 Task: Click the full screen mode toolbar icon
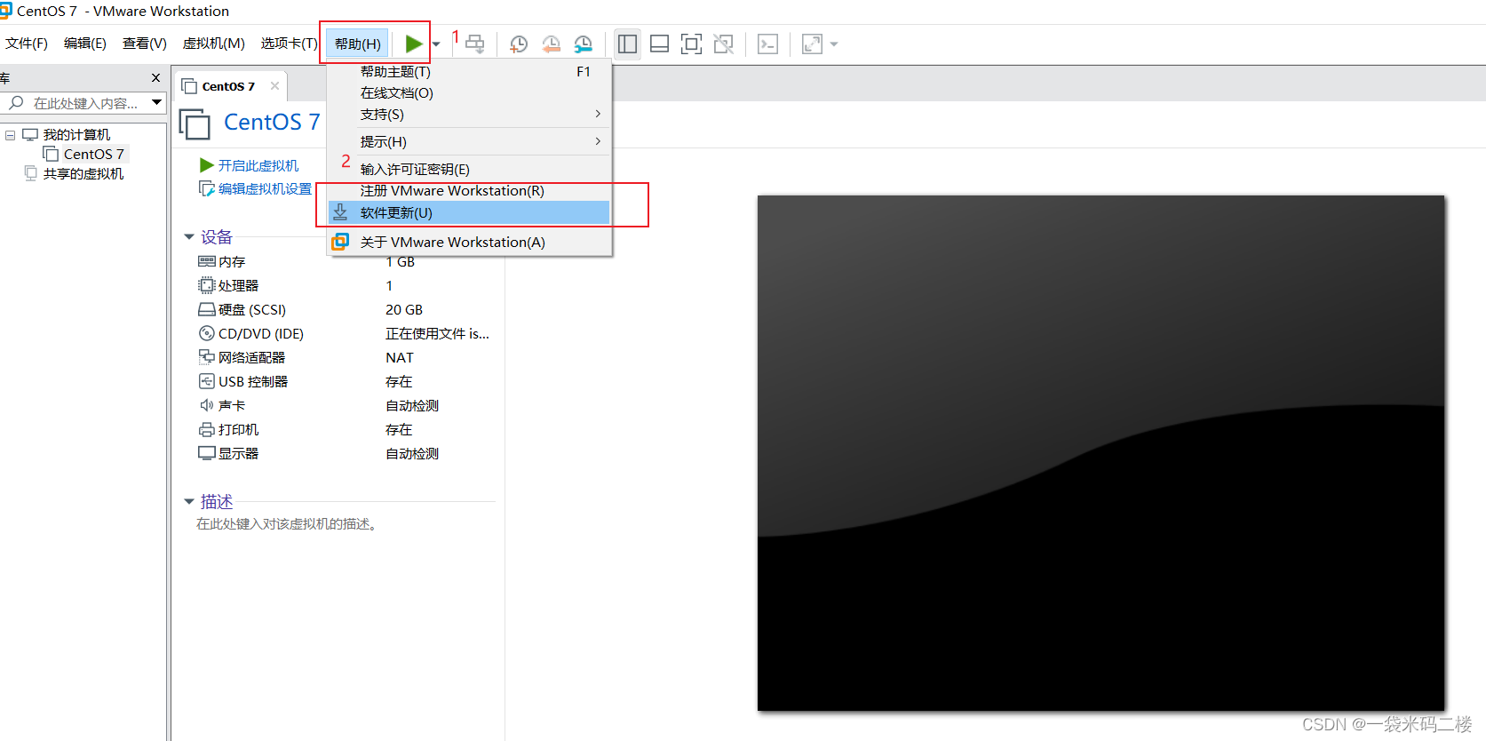(691, 44)
